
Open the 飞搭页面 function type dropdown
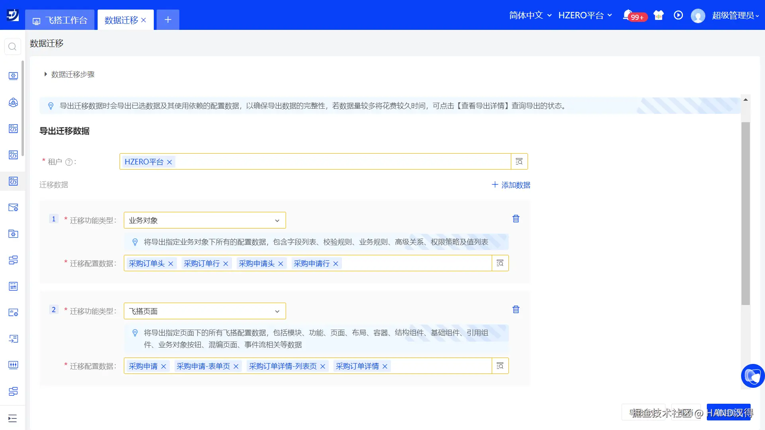pos(205,311)
